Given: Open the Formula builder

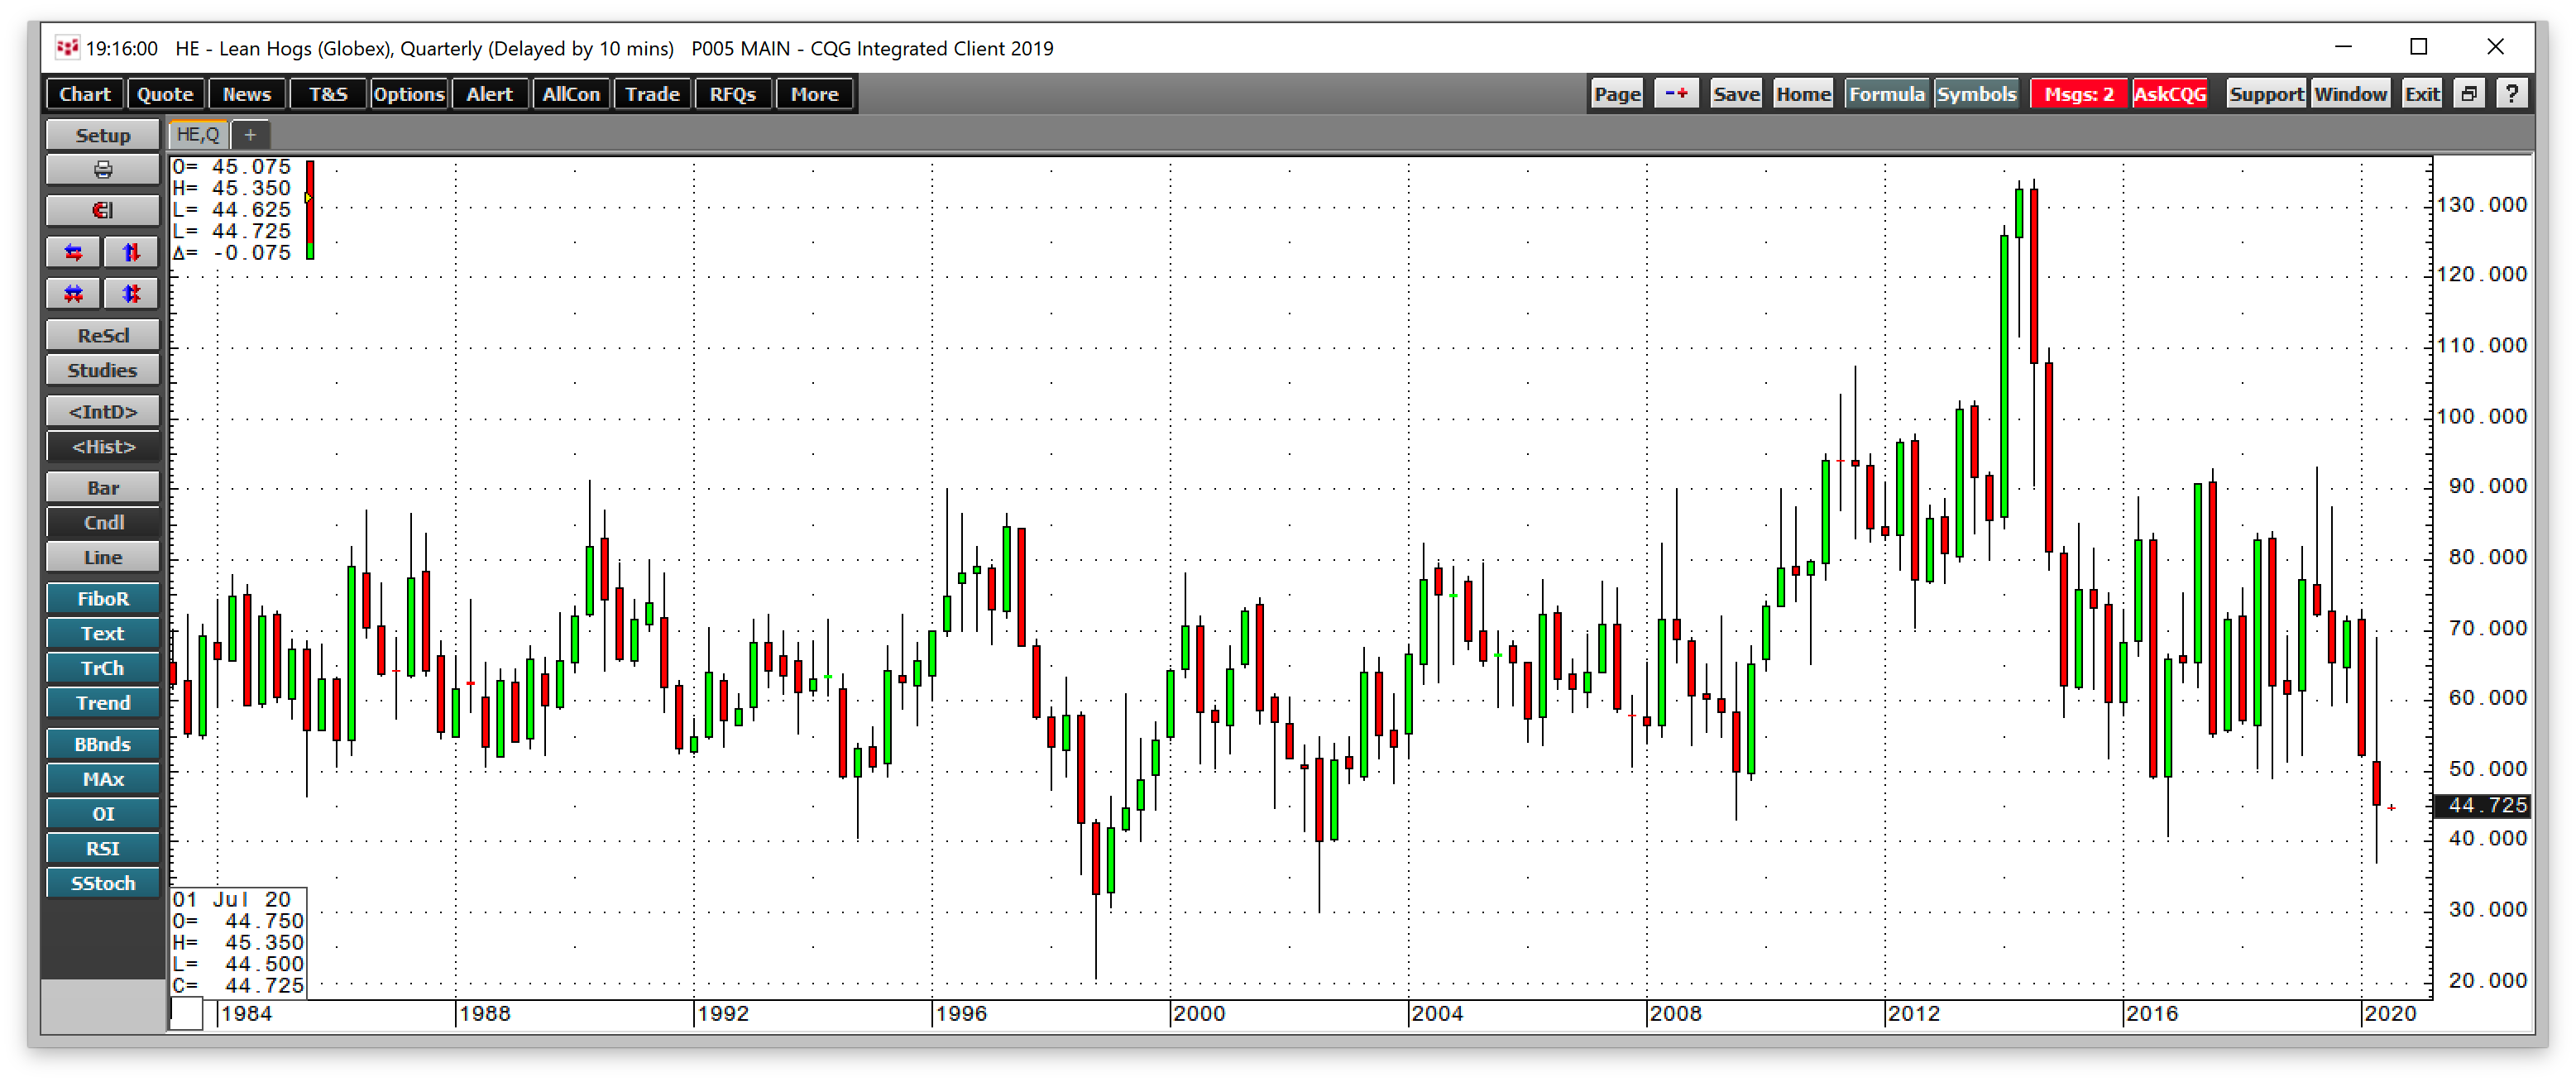Looking at the screenshot, I should click(1886, 94).
